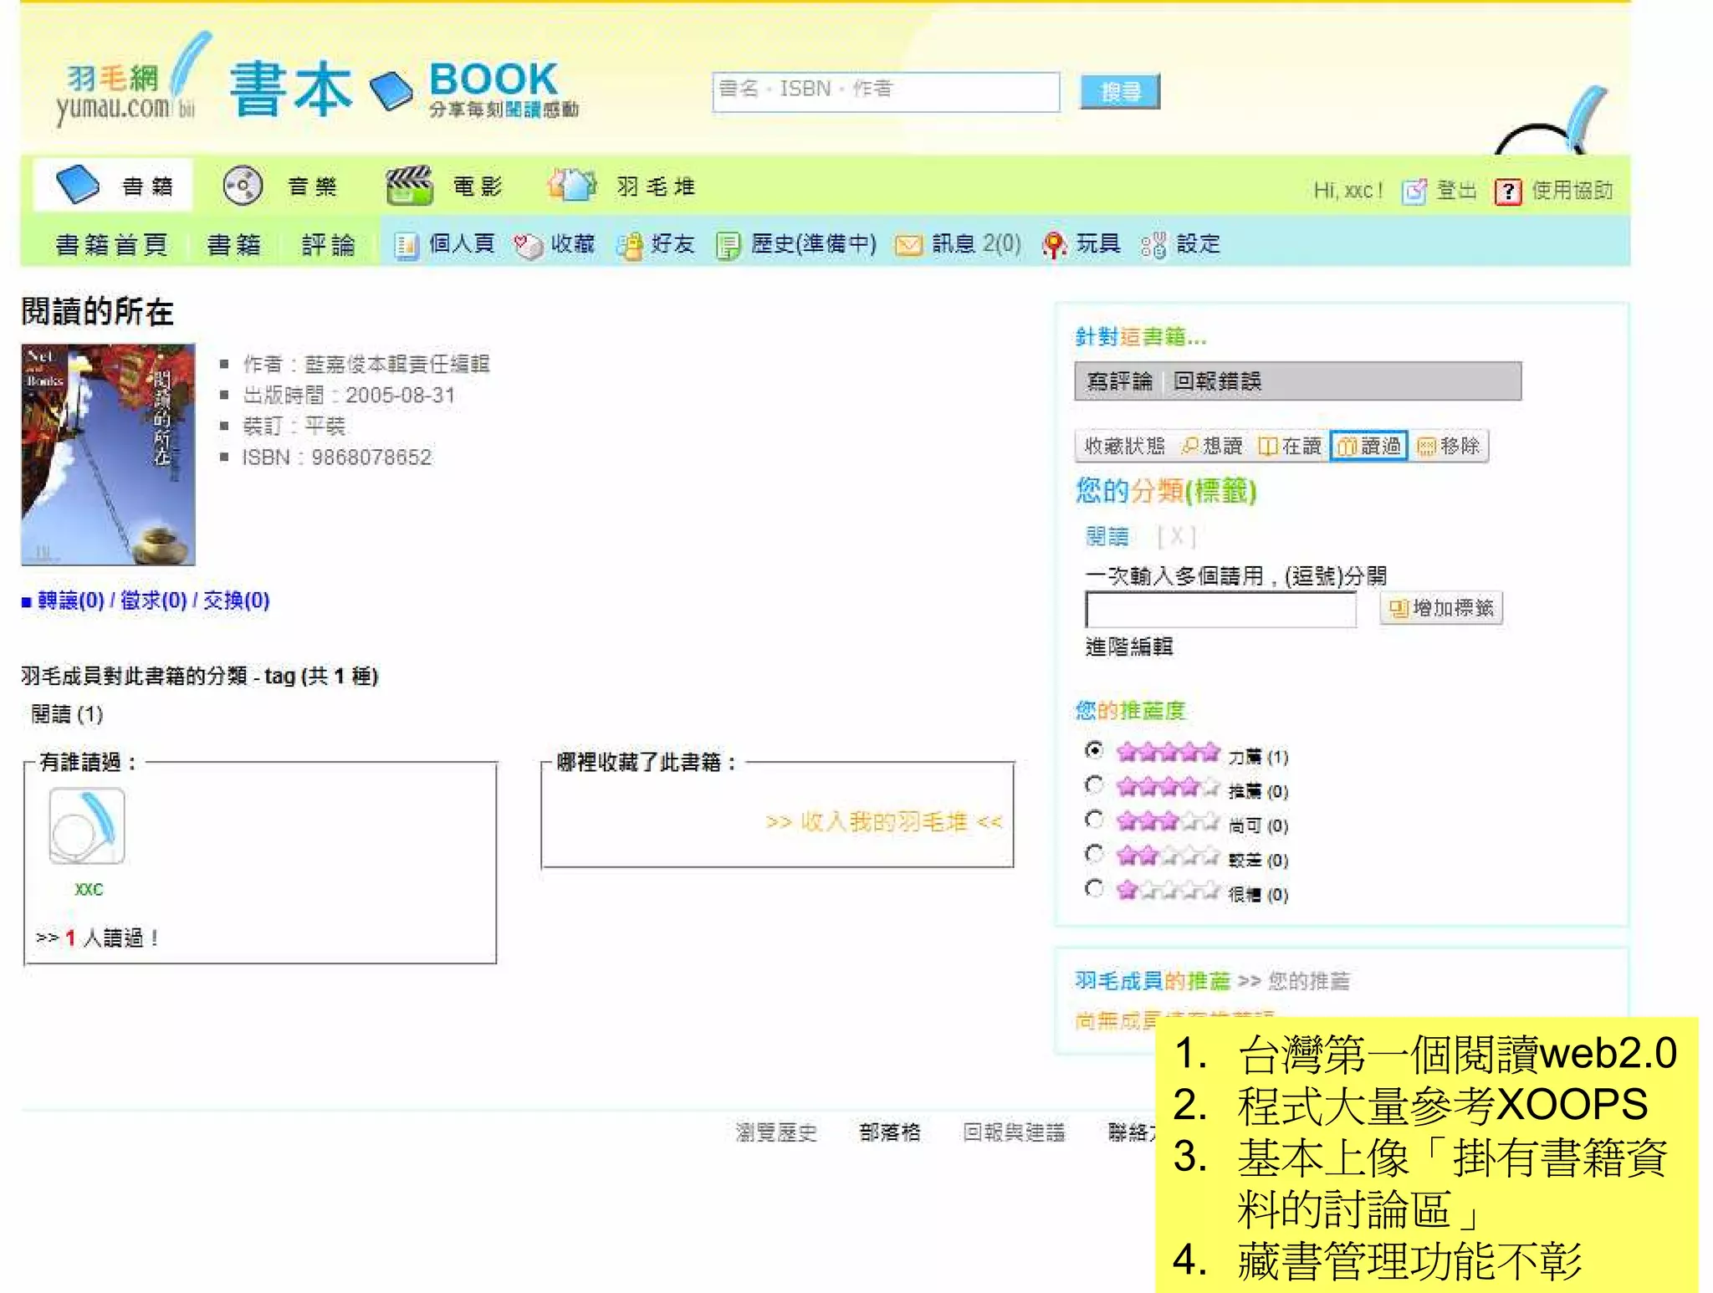The image size is (1713, 1293).
Task: Switch to the 評論 tab
Action: coord(328,245)
